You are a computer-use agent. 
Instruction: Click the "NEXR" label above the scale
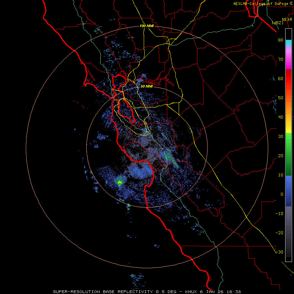pyautogui.click(x=287, y=20)
